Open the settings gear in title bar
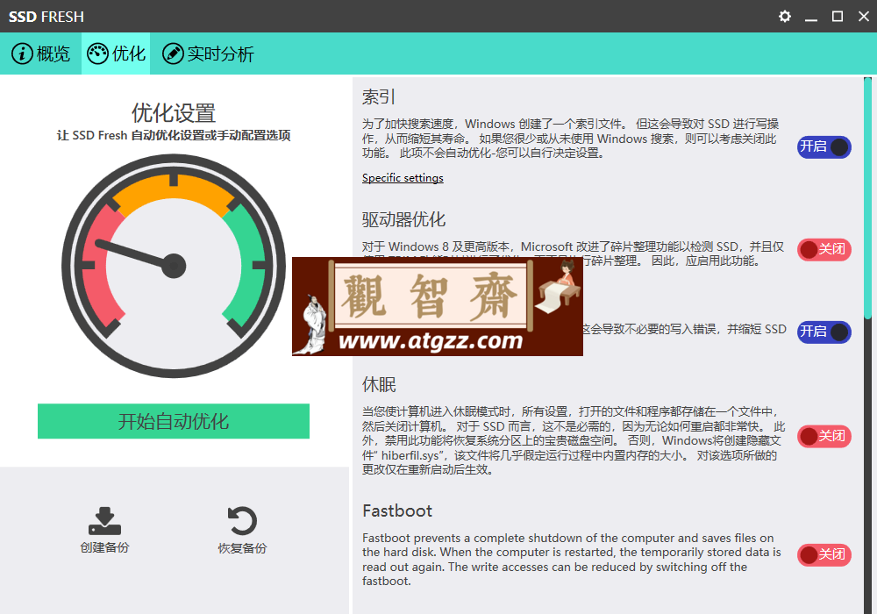 tap(785, 16)
